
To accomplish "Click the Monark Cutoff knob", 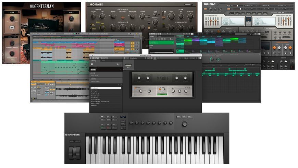I will 171,16.
